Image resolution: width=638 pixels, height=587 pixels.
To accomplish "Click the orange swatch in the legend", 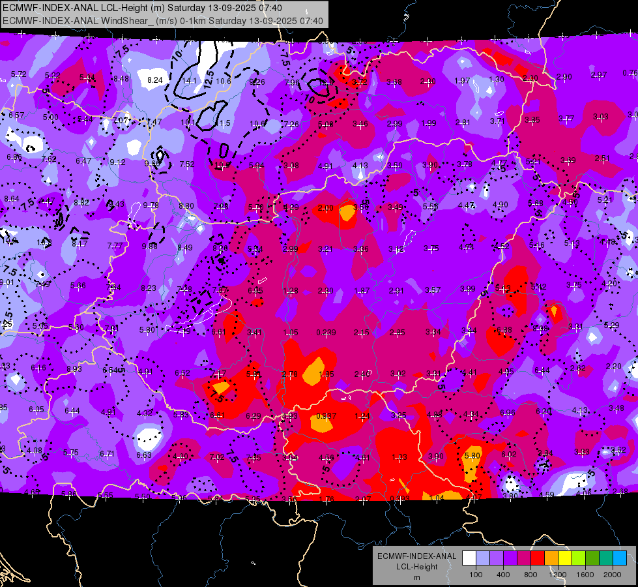I will click(x=551, y=558).
